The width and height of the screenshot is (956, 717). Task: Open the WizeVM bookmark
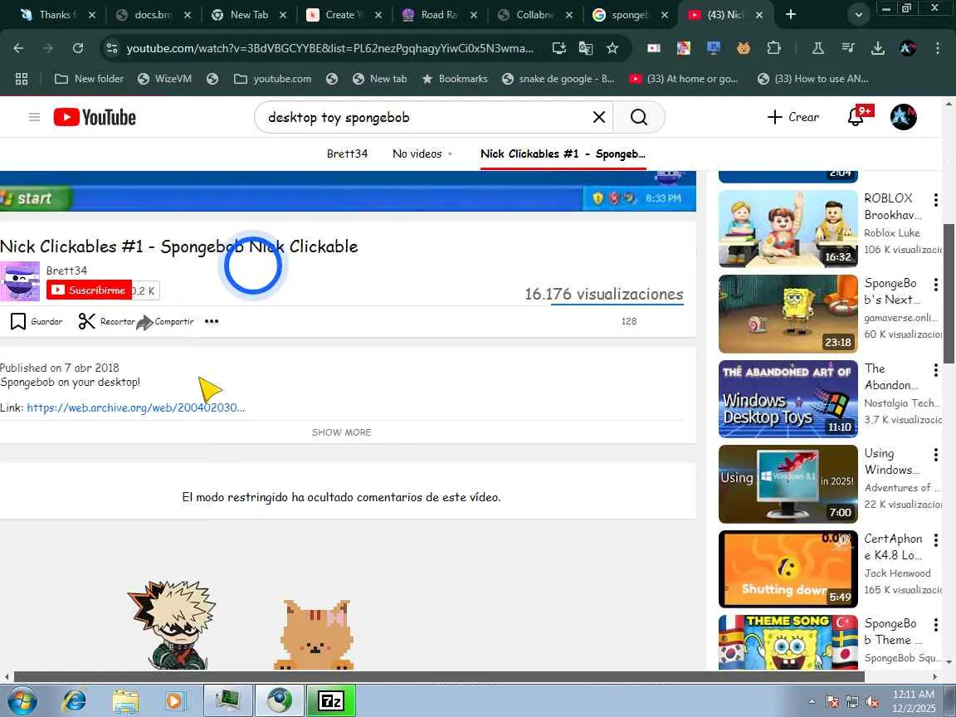[x=164, y=79]
